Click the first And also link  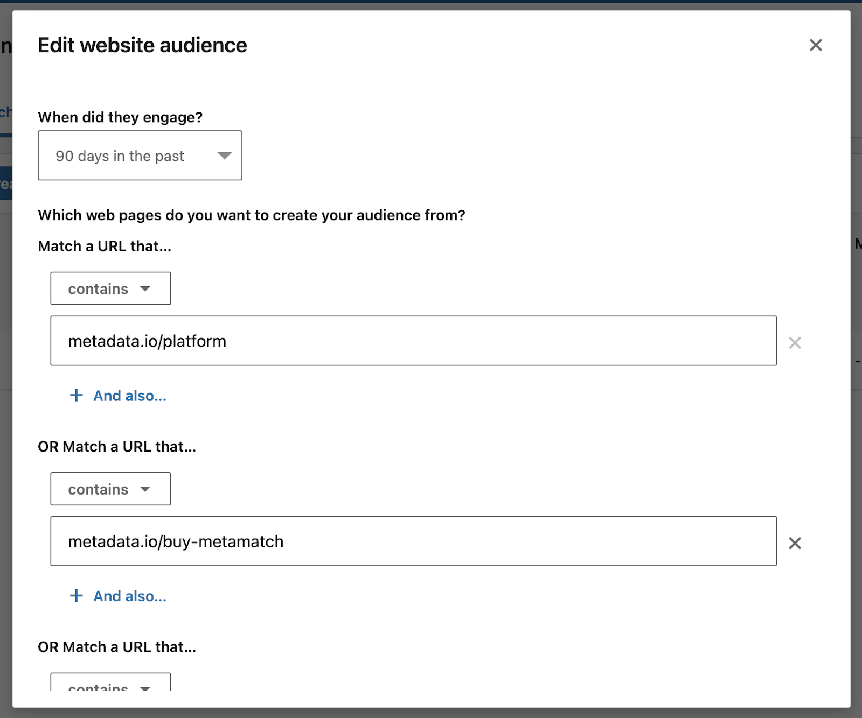point(129,396)
